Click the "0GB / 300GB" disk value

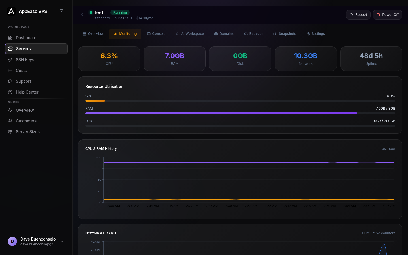384,121
